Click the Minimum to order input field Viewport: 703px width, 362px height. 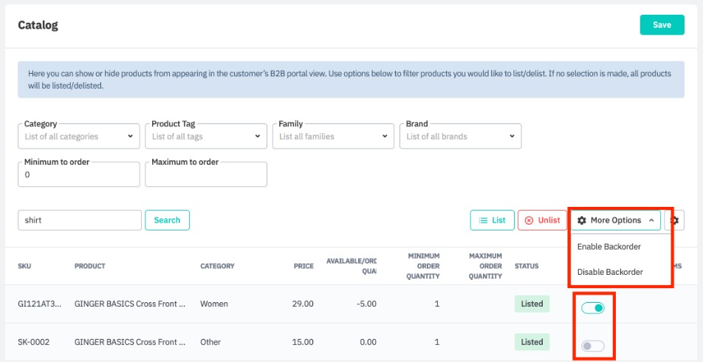coord(78,175)
